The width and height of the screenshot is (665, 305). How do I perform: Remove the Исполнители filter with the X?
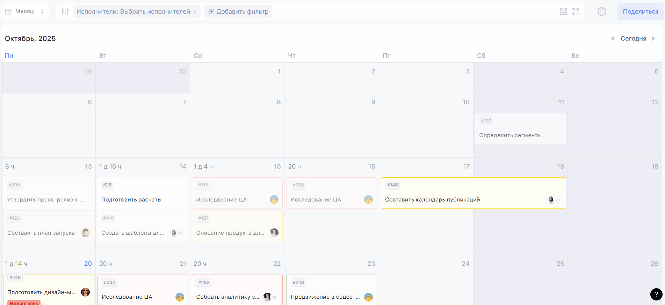[x=195, y=12]
